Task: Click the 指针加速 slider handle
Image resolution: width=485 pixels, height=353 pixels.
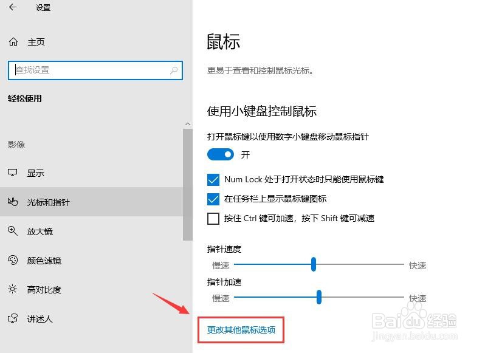Action: click(x=319, y=297)
